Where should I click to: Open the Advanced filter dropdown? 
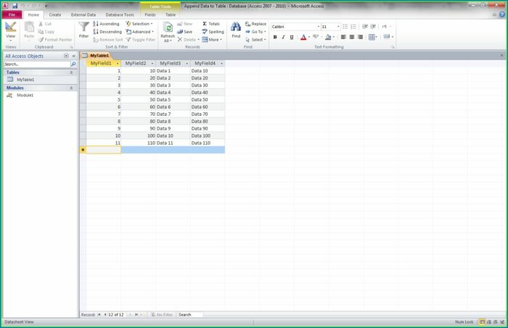(140, 32)
